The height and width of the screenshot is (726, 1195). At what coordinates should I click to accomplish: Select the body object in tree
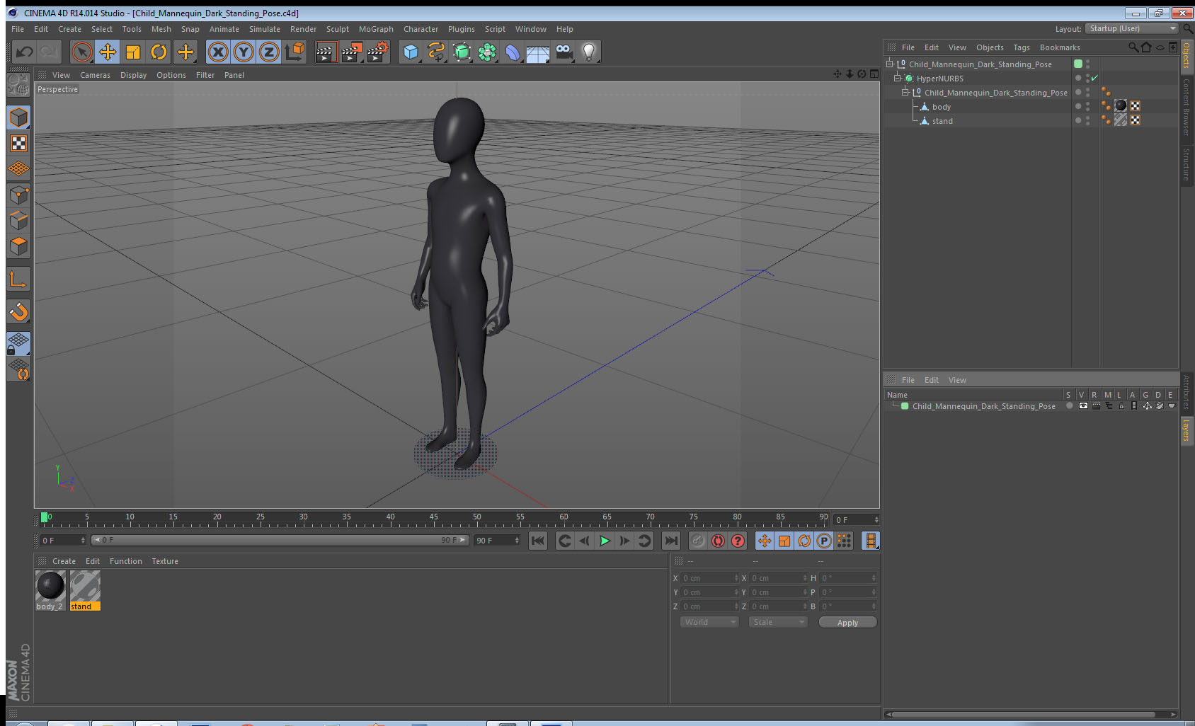[x=941, y=107]
